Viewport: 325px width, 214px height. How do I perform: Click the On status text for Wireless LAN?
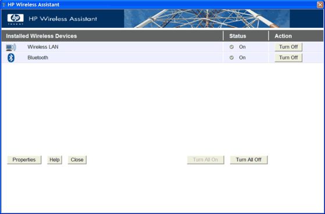[x=242, y=47]
